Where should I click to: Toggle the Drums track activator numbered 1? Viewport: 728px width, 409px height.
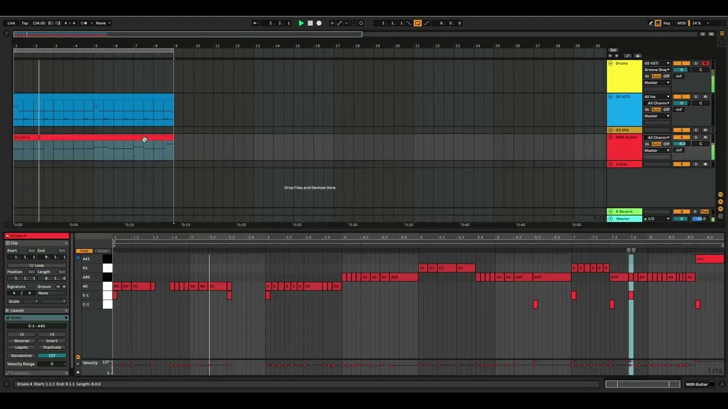[x=681, y=63]
